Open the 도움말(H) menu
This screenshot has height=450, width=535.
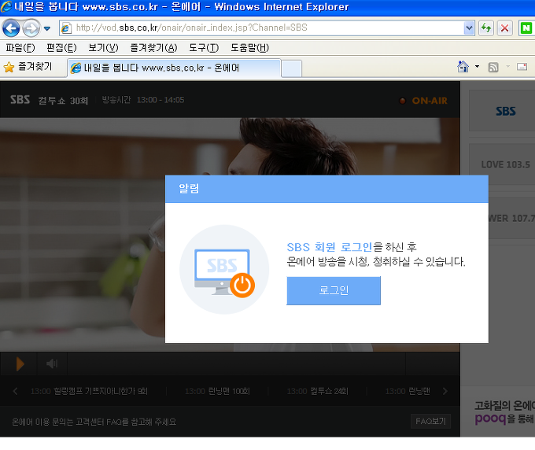(x=249, y=48)
